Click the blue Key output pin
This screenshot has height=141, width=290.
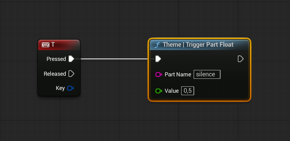click(x=70, y=88)
